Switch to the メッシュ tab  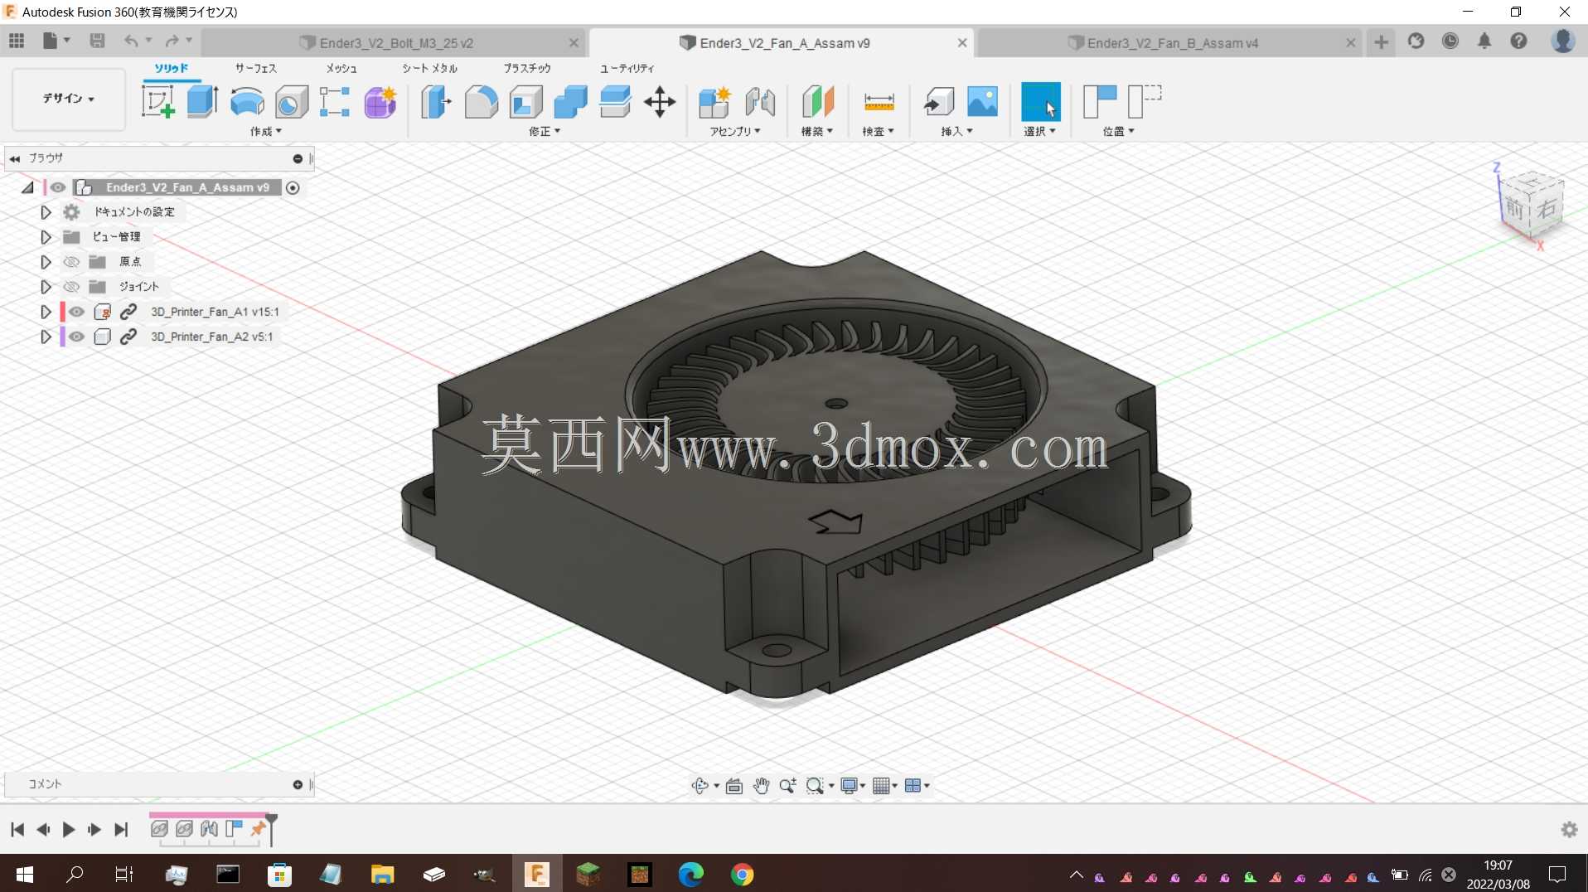(341, 68)
